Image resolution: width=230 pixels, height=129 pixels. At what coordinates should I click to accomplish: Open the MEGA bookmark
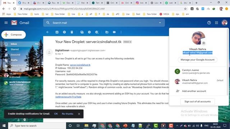(x=164, y=14)
